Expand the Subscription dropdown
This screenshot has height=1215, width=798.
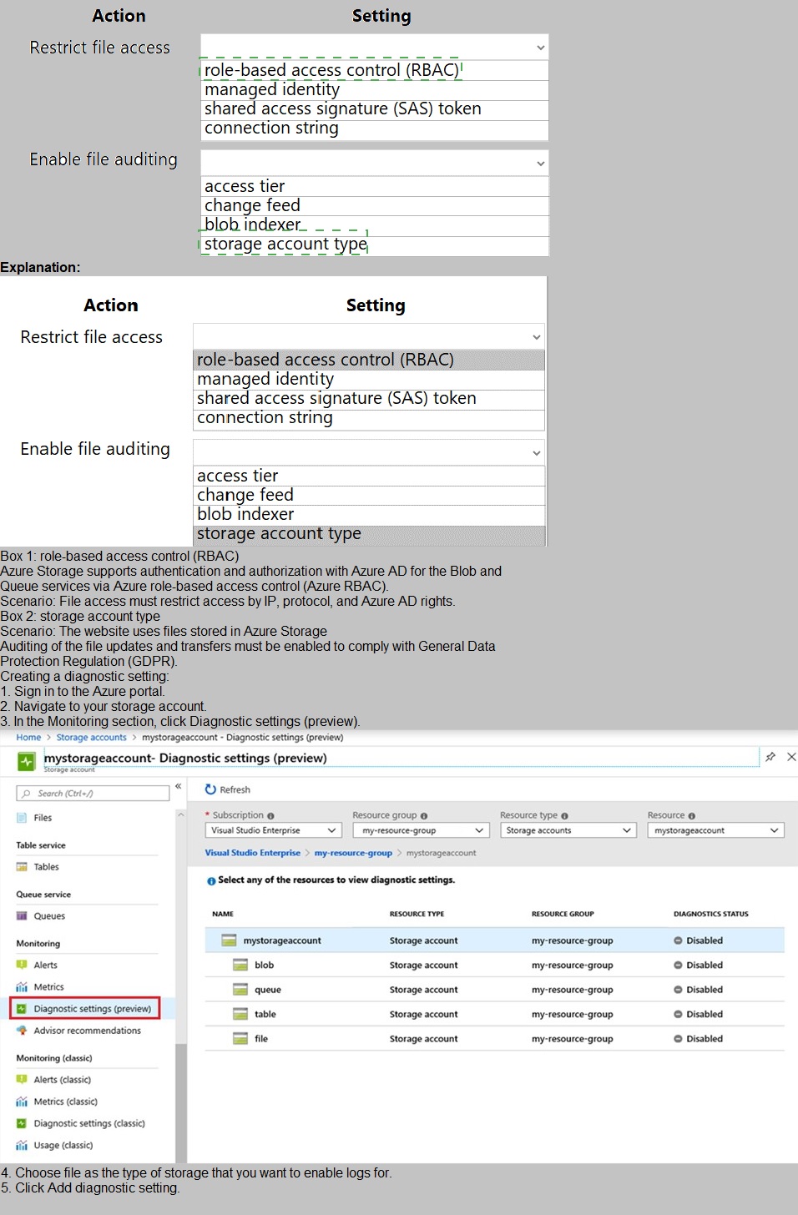point(273,830)
